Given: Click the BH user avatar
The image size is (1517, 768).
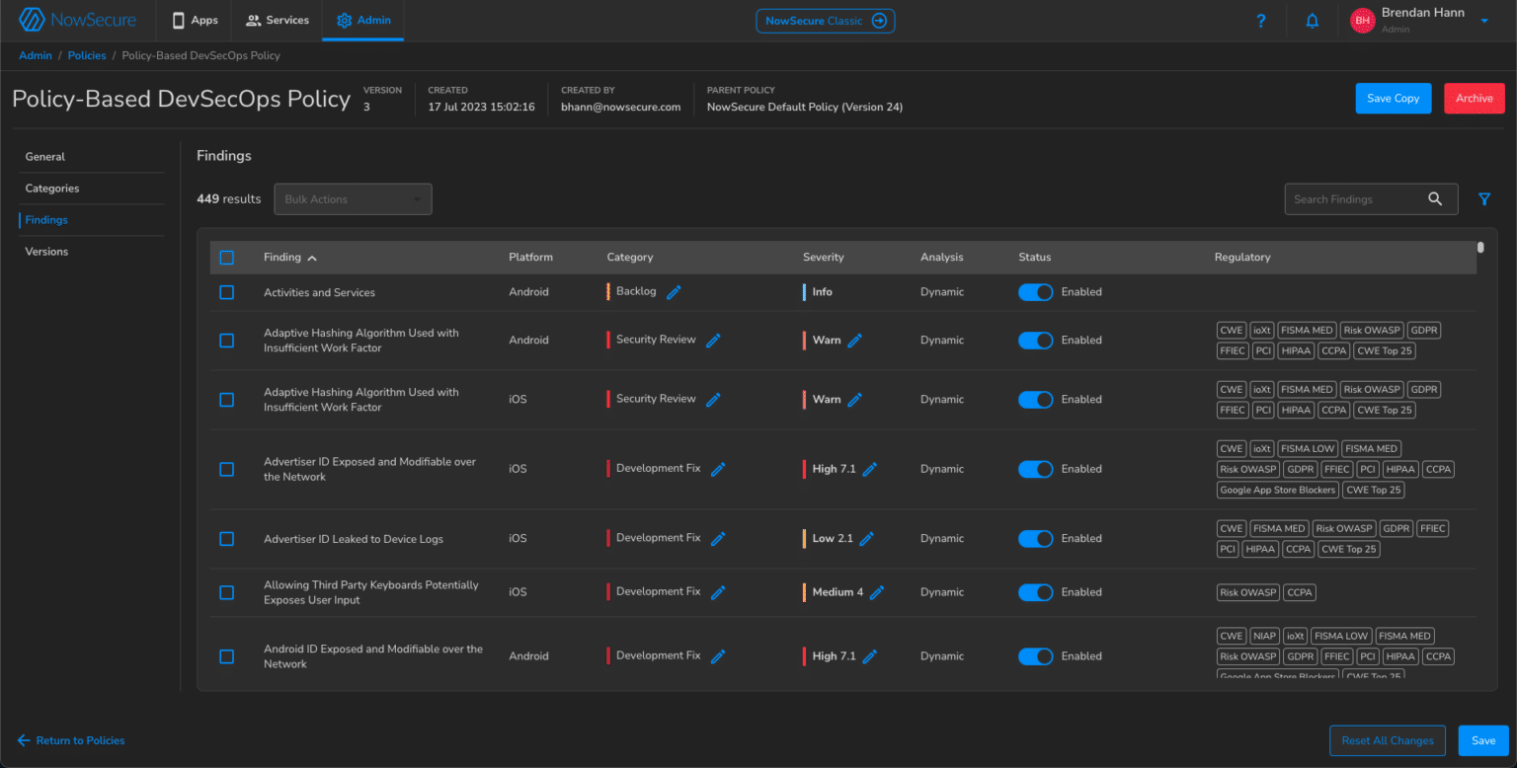Looking at the screenshot, I should click(1363, 20).
